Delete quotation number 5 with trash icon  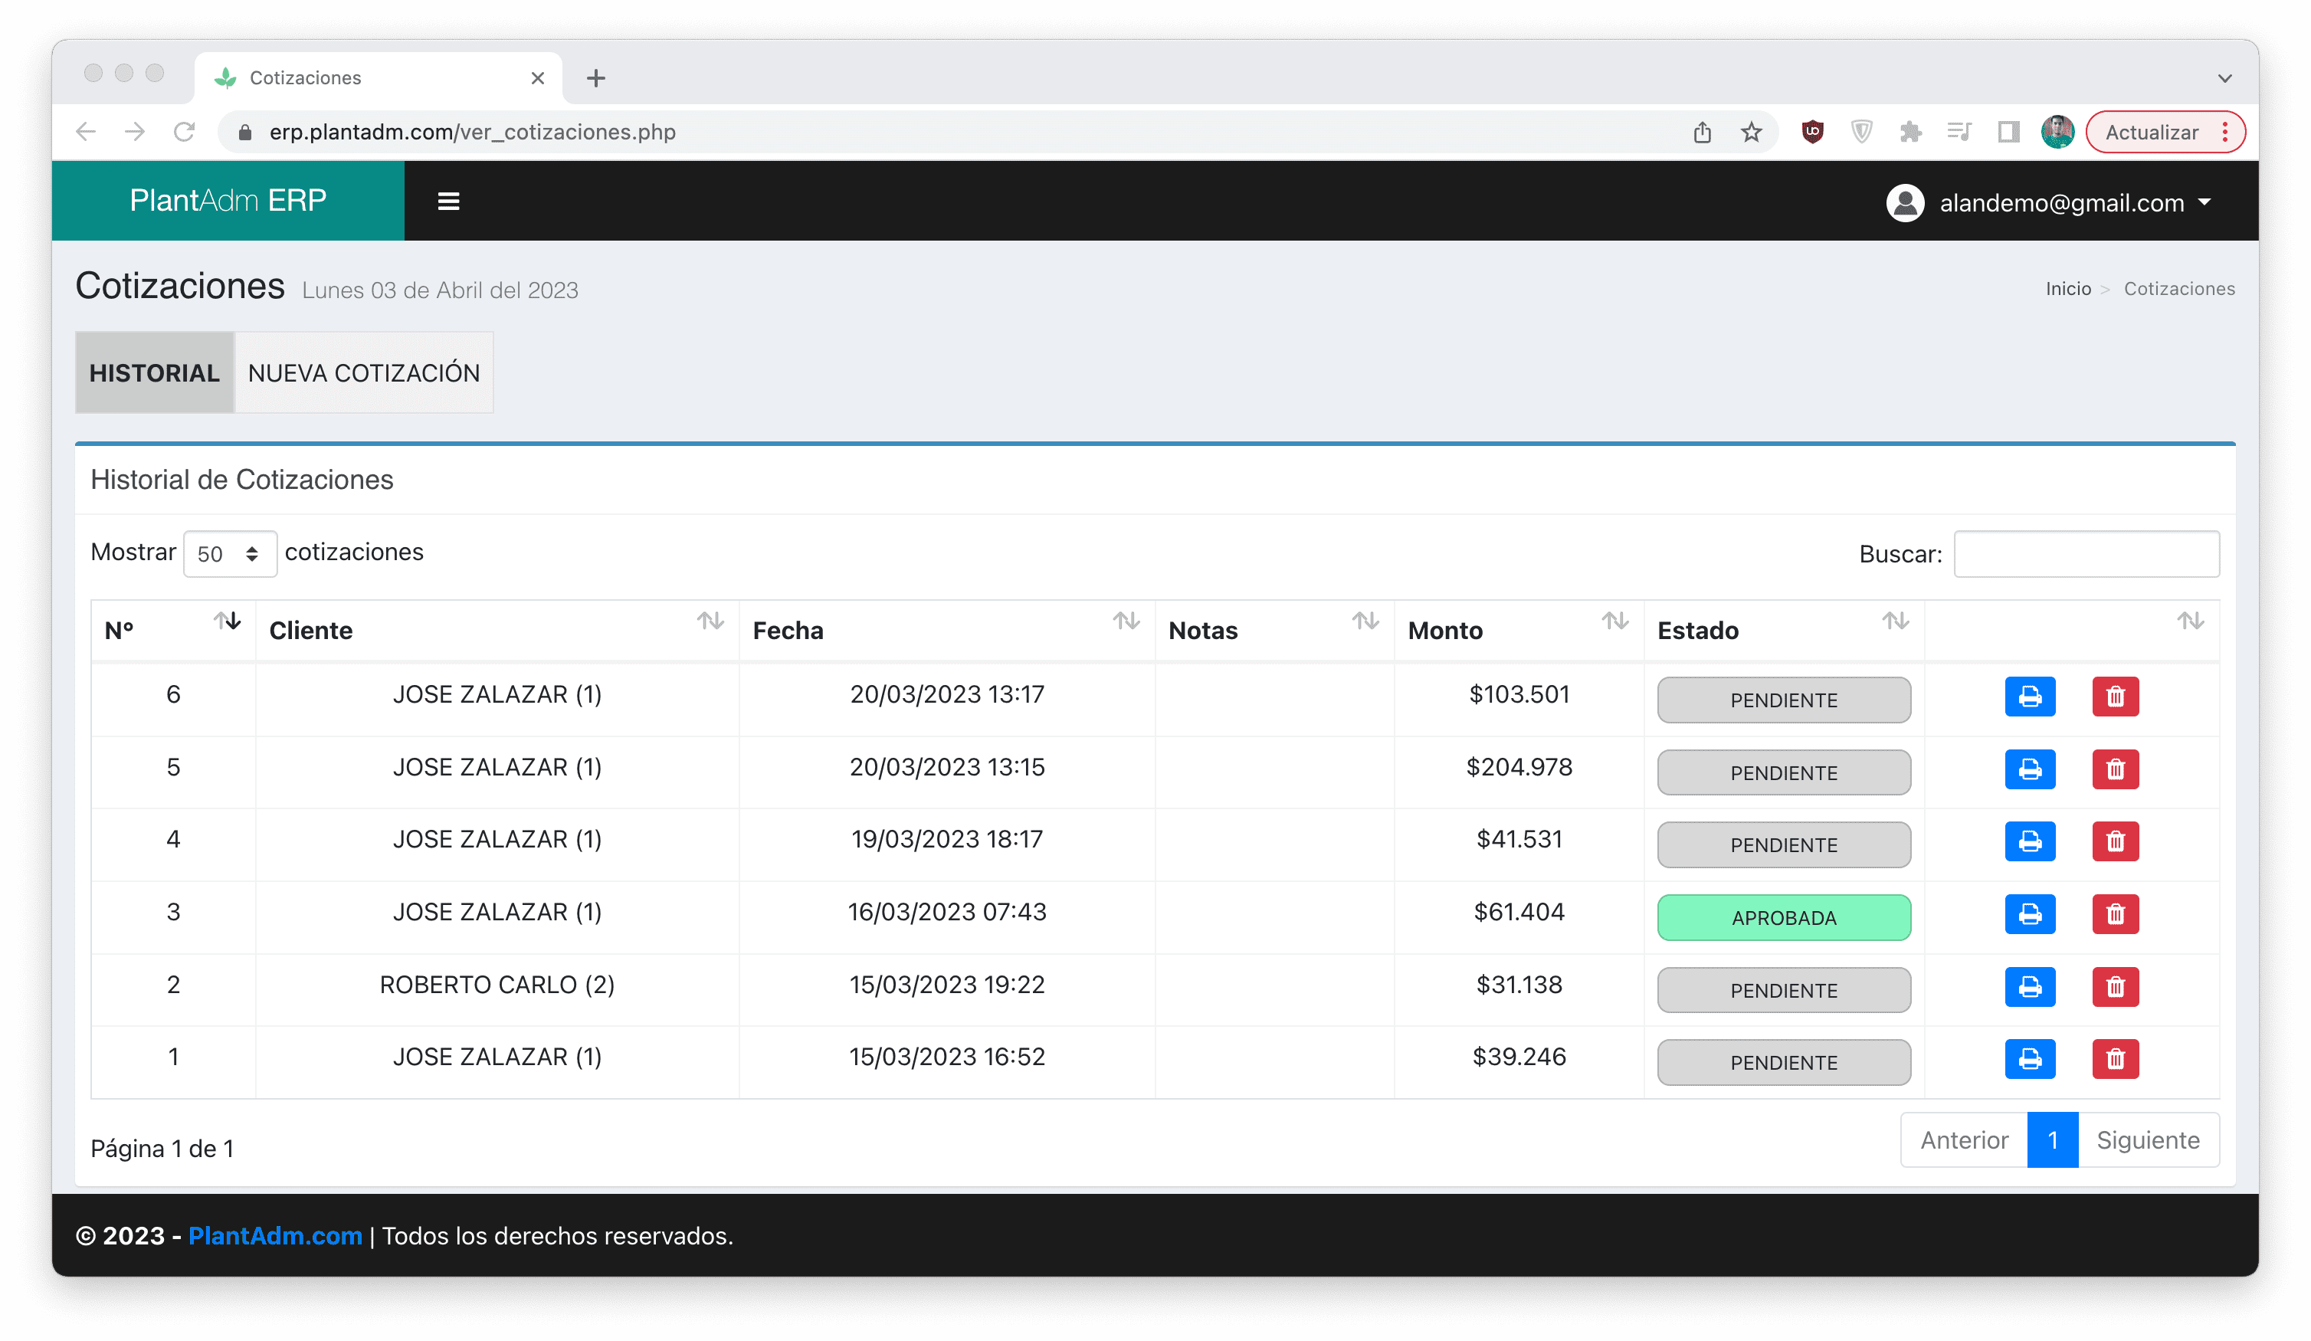[2115, 769]
